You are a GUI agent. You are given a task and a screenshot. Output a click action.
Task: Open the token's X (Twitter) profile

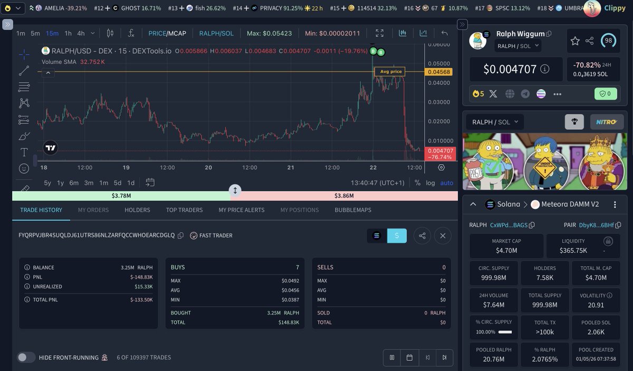click(x=493, y=93)
